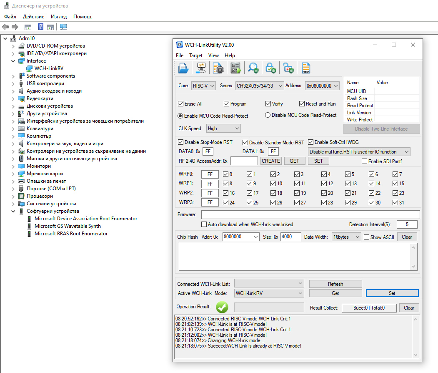Click the Device Manager back arrow

pyautogui.click(x=5, y=27)
